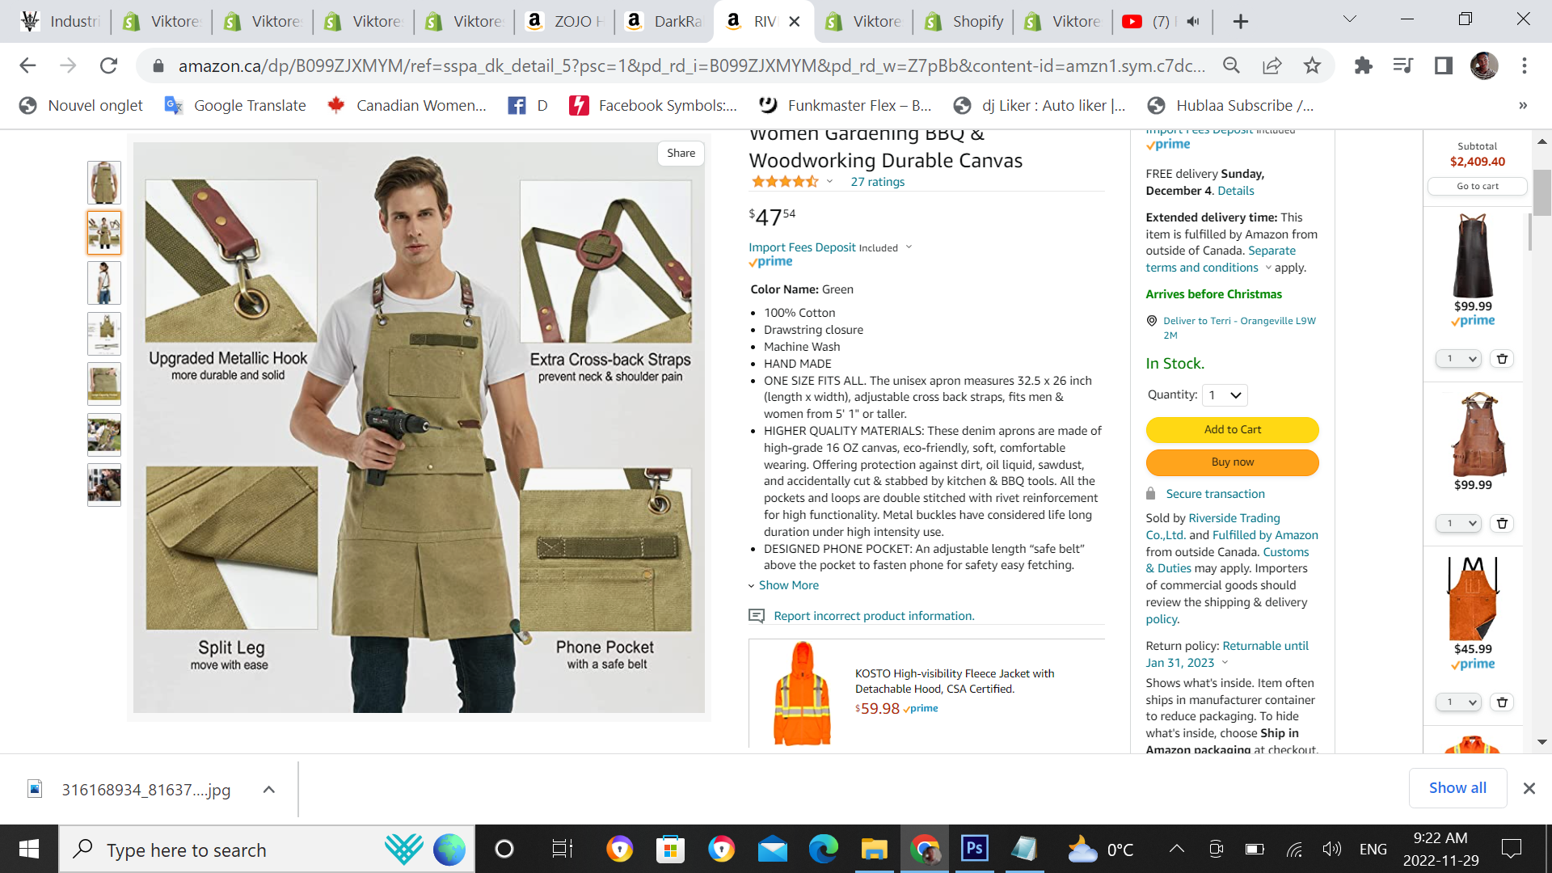
Task: Open the Quantity dropdown
Action: (1225, 395)
